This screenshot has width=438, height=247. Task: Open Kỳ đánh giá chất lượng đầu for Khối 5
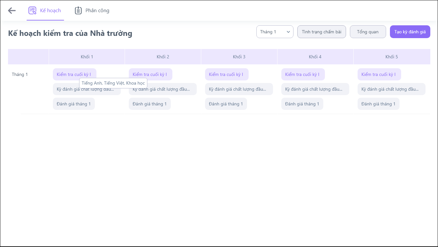click(391, 89)
